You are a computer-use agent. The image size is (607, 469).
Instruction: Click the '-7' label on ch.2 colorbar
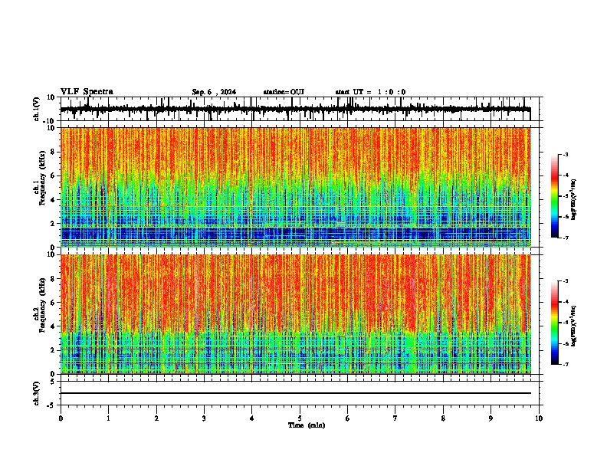(565, 364)
